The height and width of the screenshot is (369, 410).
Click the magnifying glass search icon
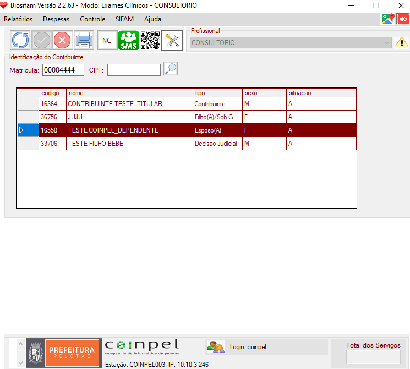pyautogui.click(x=171, y=69)
